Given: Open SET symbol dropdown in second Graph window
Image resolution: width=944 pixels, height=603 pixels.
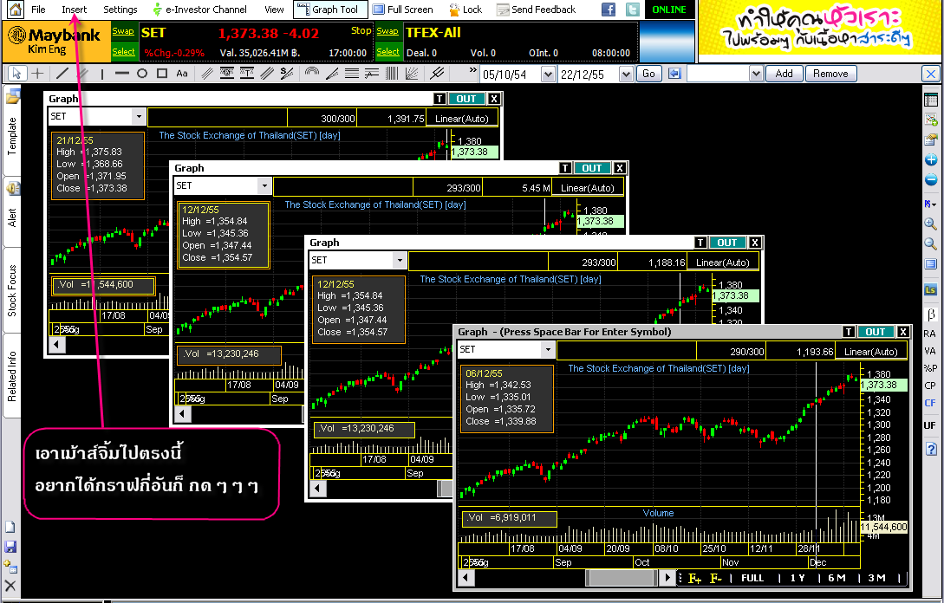Looking at the screenshot, I should pos(264,185).
